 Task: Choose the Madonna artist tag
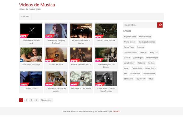click(141, 63)
